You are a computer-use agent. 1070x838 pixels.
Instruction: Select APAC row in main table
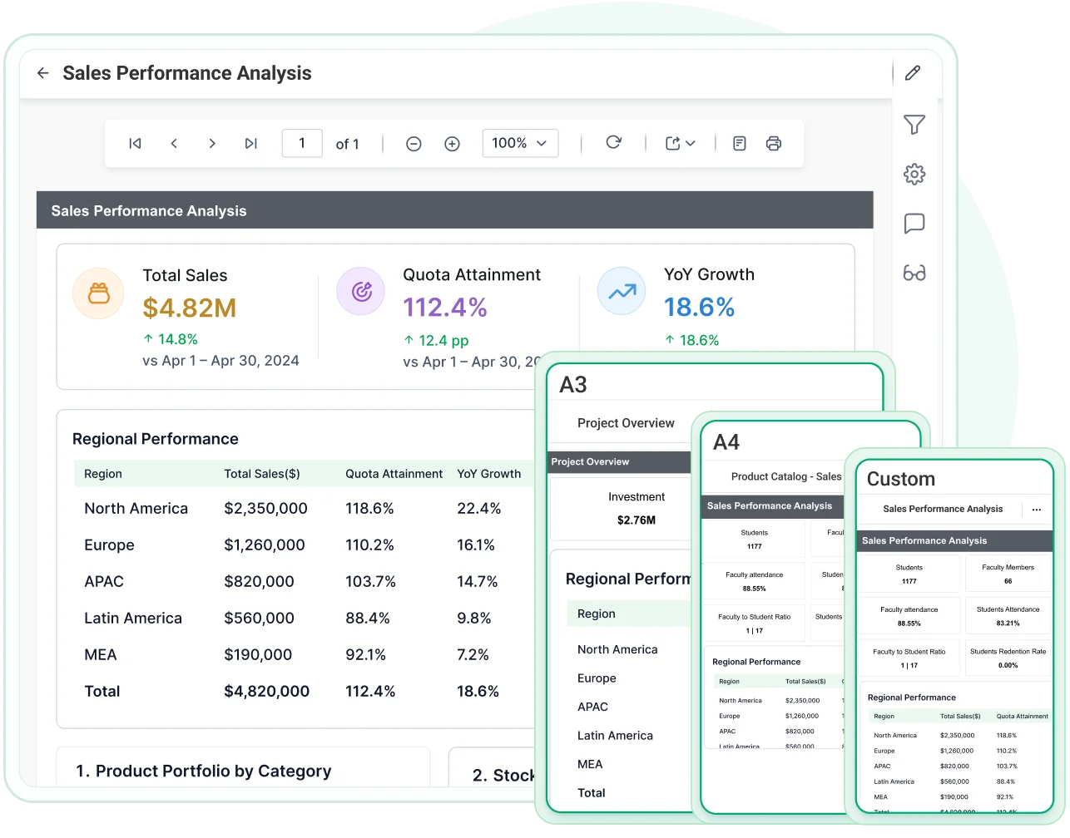pos(305,582)
